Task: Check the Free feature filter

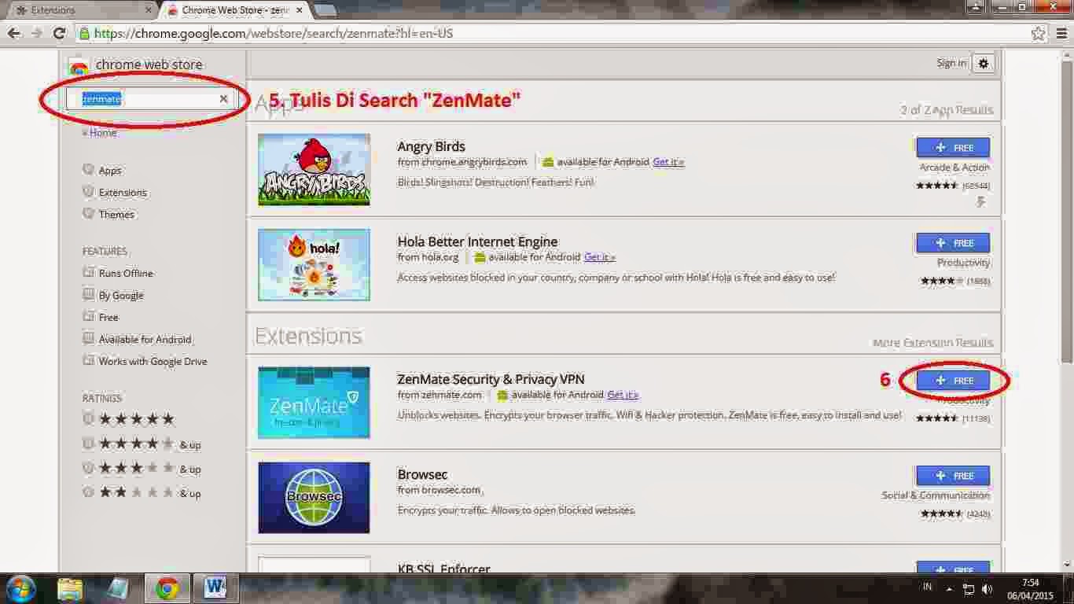Action: click(x=88, y=317)
